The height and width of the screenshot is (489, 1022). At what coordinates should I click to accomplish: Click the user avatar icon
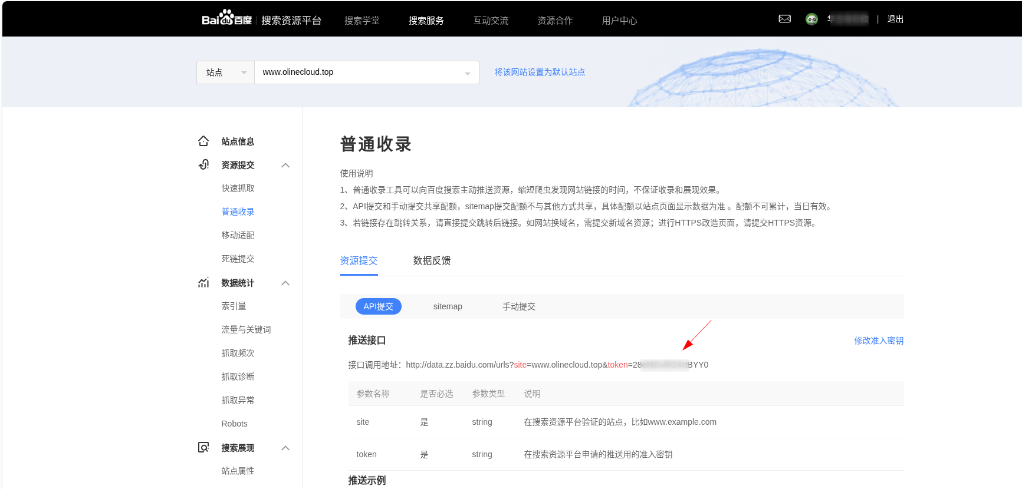click(811, 19)
